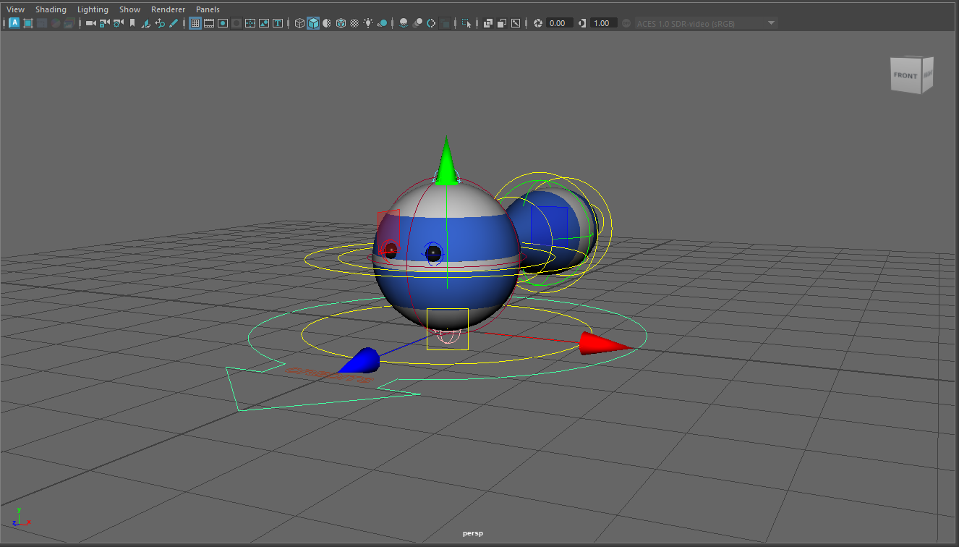
Task: Click the isolate select icon
Action: click(x=466, y=23)
